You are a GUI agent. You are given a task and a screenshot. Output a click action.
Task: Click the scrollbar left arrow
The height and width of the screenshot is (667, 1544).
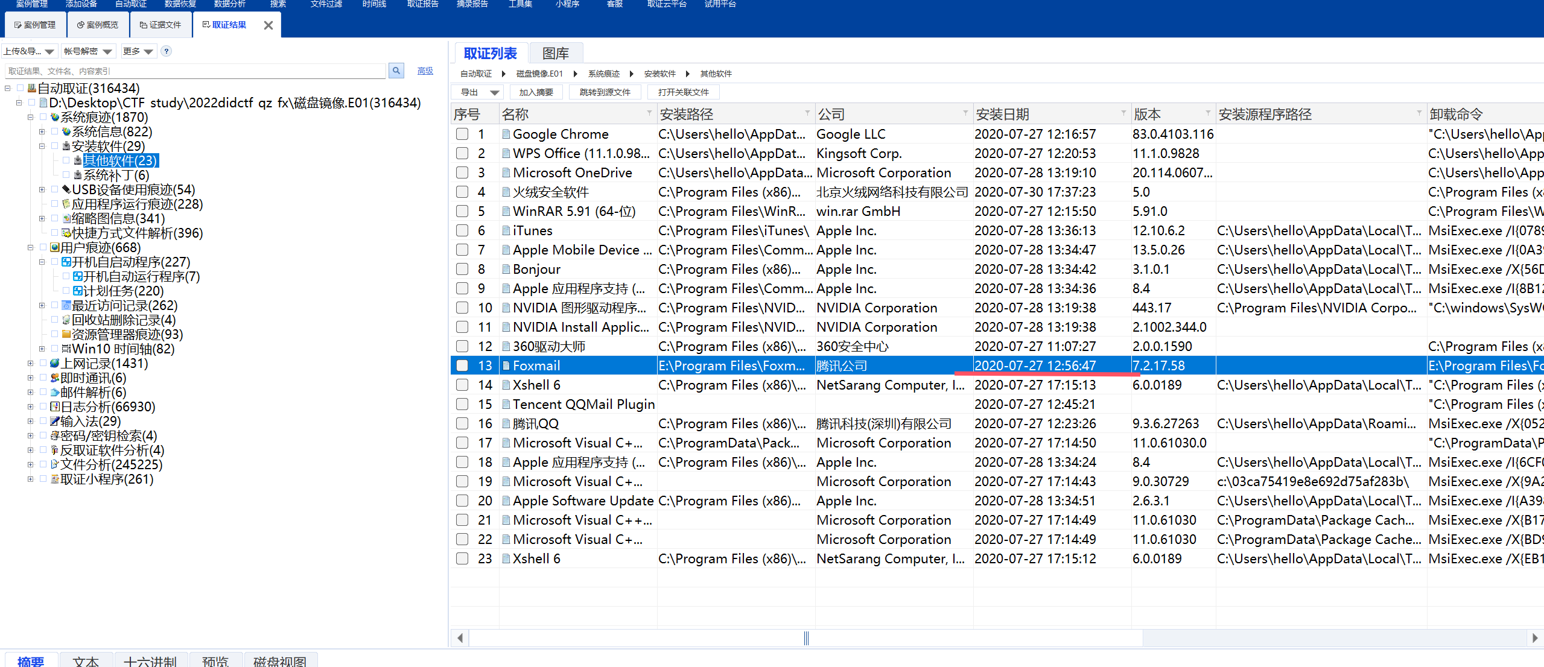click(460, 637)
